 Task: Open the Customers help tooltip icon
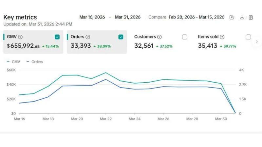(159, 37)
